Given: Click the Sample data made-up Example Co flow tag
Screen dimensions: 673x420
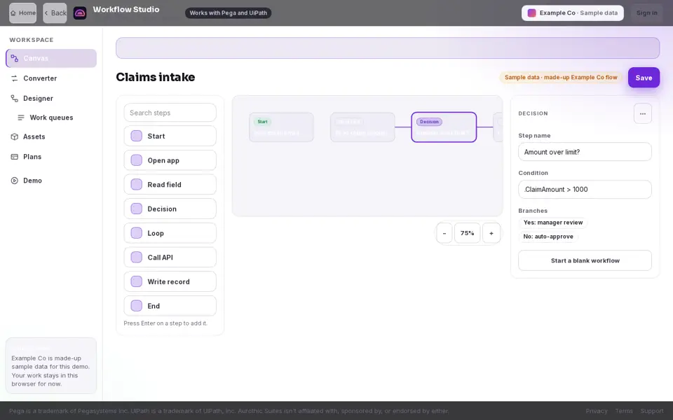Looking at the screenshot, I should tap(561, 78).
